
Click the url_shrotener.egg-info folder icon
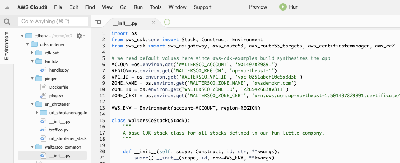[x=44, y=113]
